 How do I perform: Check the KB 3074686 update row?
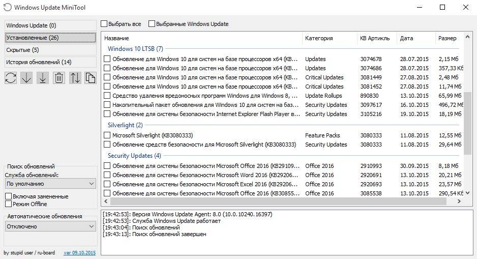tap(107, 68)
